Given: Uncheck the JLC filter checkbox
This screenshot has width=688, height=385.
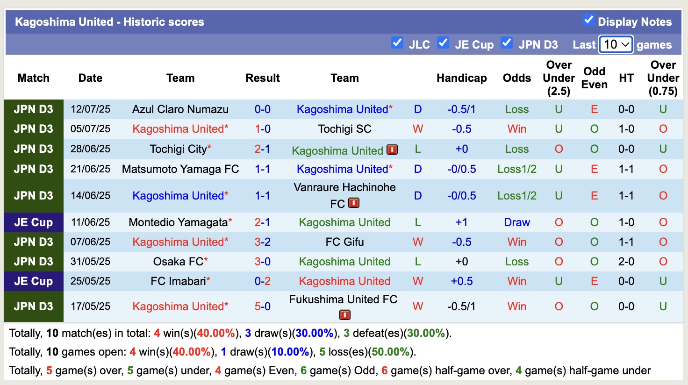Looking at the screenshot, I should [398, 43].
